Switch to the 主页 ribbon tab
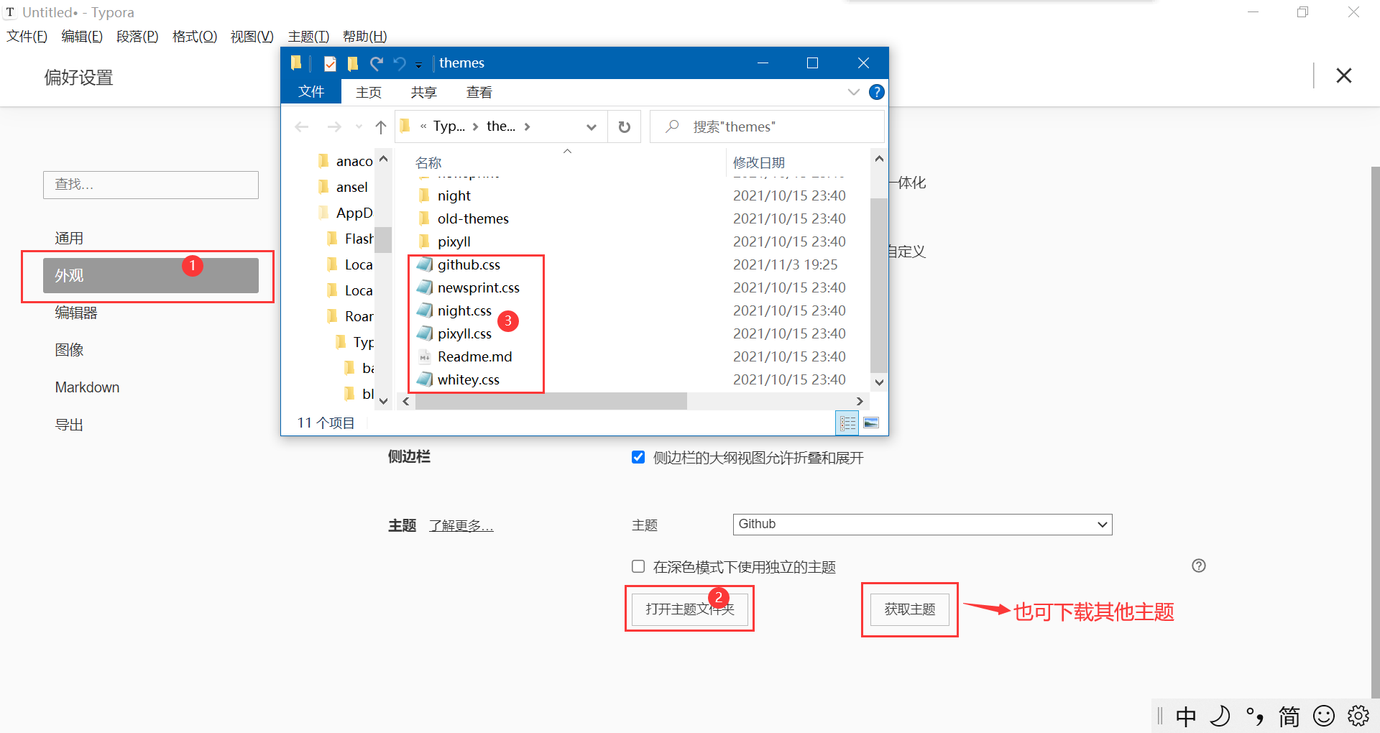Image resolution: width=1380 pixels, height=733 pixels. (369, 92)
